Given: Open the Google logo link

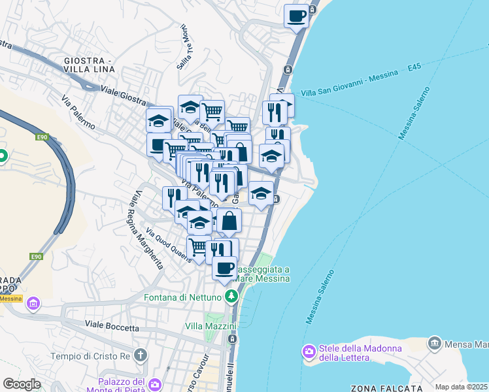Looking at the screenshot, I should pos(22,385).
